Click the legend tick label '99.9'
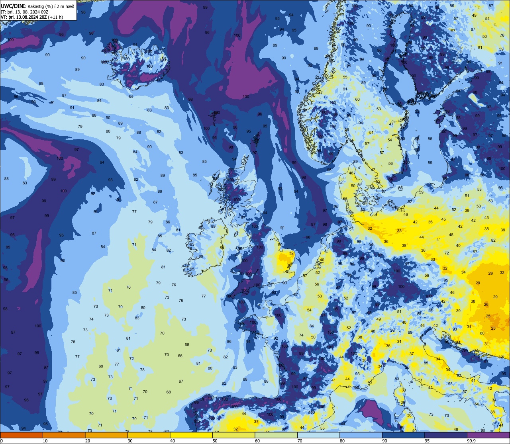 [x=472, y=441]
